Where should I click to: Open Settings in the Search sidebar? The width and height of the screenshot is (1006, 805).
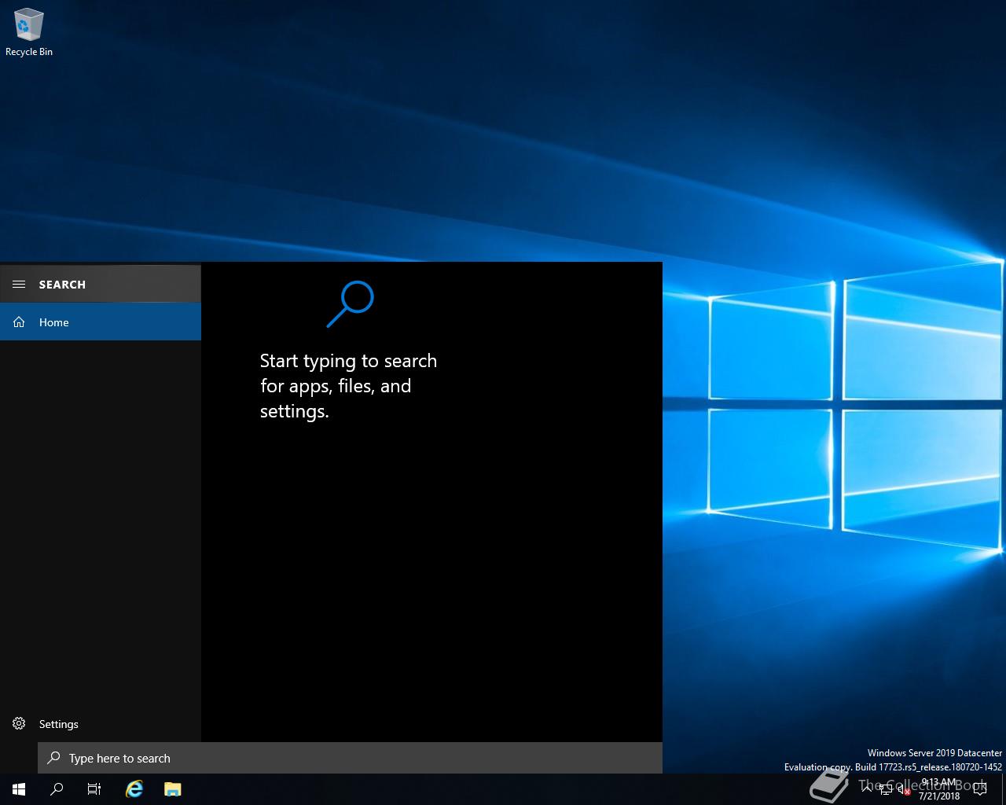(101, 724)
